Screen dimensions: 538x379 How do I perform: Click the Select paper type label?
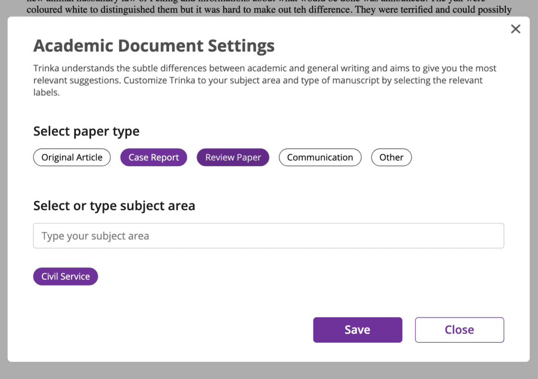click(86, 131)
